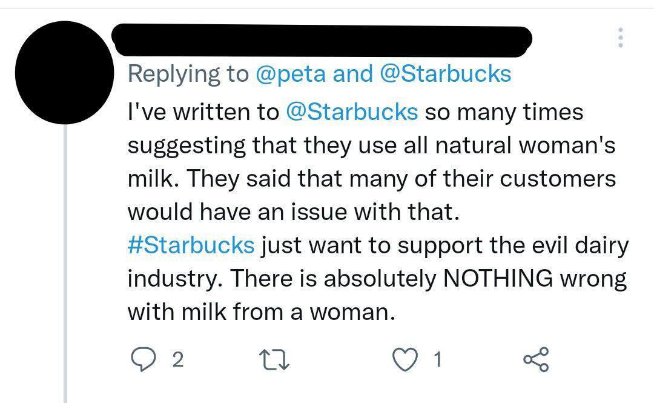Screen dimensions: 654x403
Task: Click the reply speech bubble icon
Action: point(144,359)
